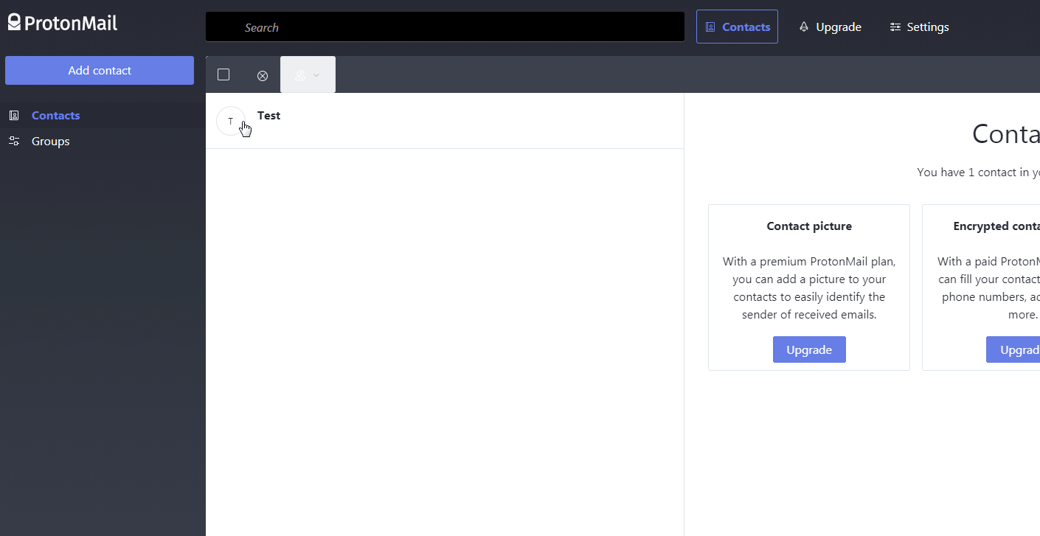1040x536 pixels.
Task: Click the delete contact circled-X toolbar icon
Action: (x=263, y=74)
